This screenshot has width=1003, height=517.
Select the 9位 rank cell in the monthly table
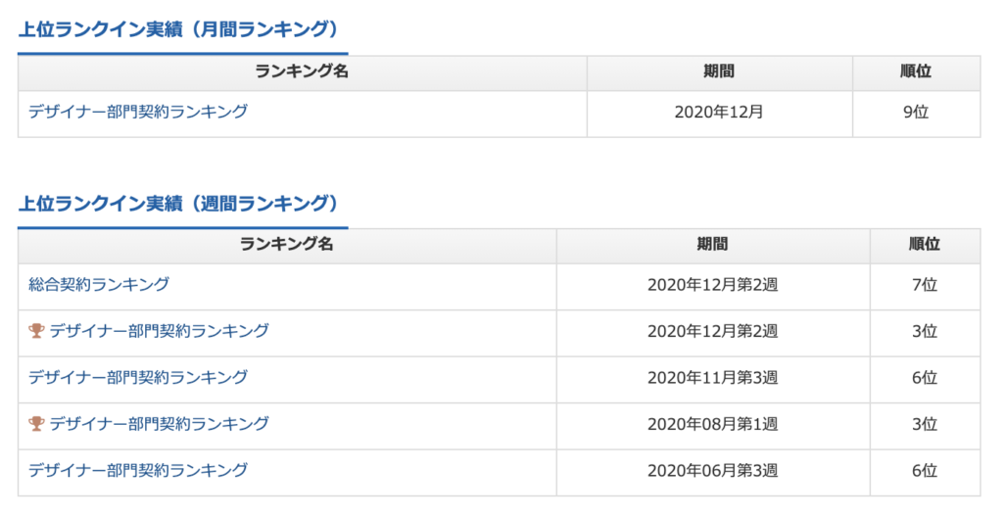pyautogui.click(x=916, y=113)
